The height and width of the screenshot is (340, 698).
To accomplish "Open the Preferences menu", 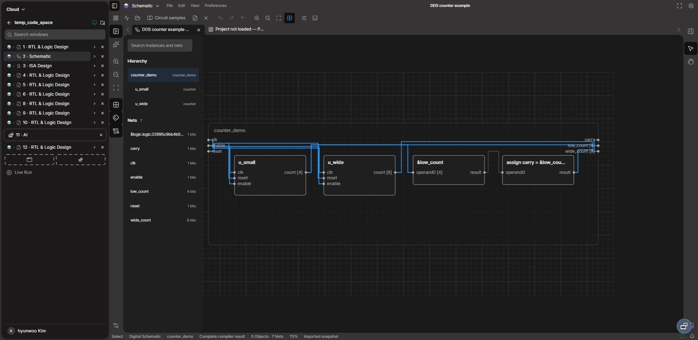I will point(215,5).
